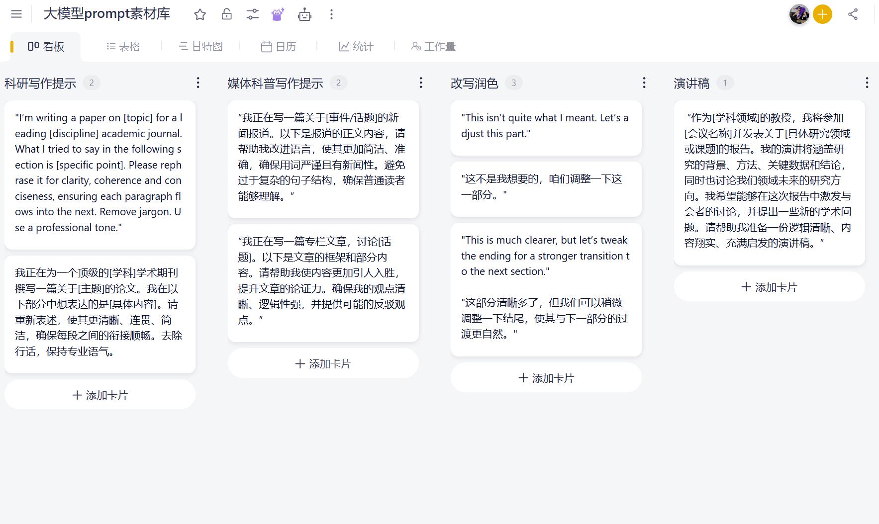
Task: Open options menu for 演讲稿 column
Action: 869,83
